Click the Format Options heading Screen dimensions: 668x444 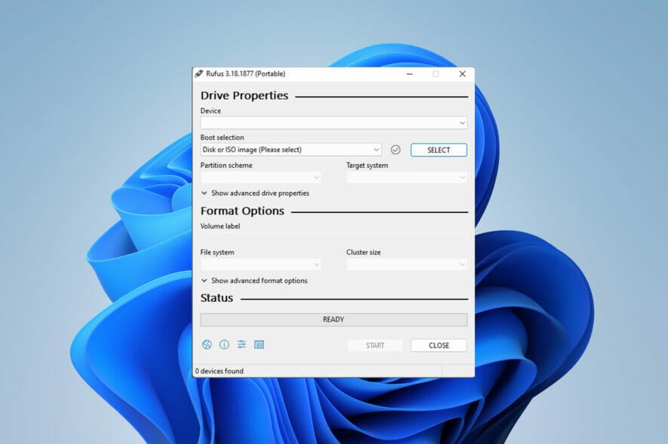(x=242, y=211)
